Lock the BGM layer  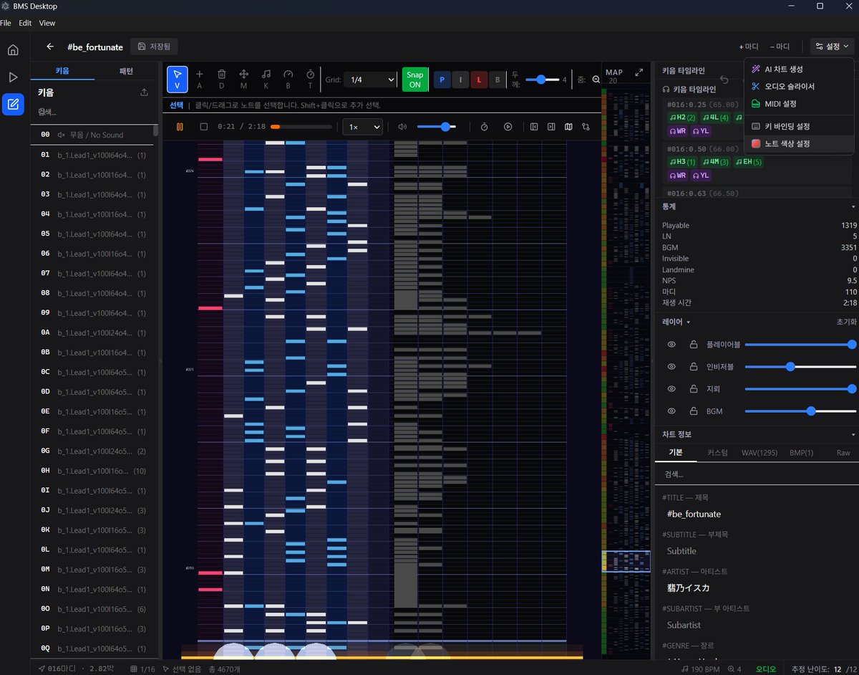click(693, 411)
